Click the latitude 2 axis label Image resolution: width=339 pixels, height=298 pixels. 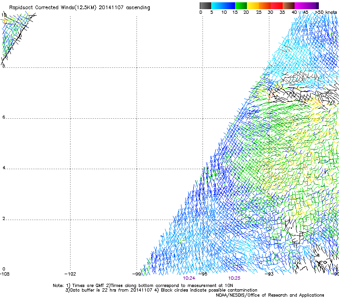(x=4, y=219)
